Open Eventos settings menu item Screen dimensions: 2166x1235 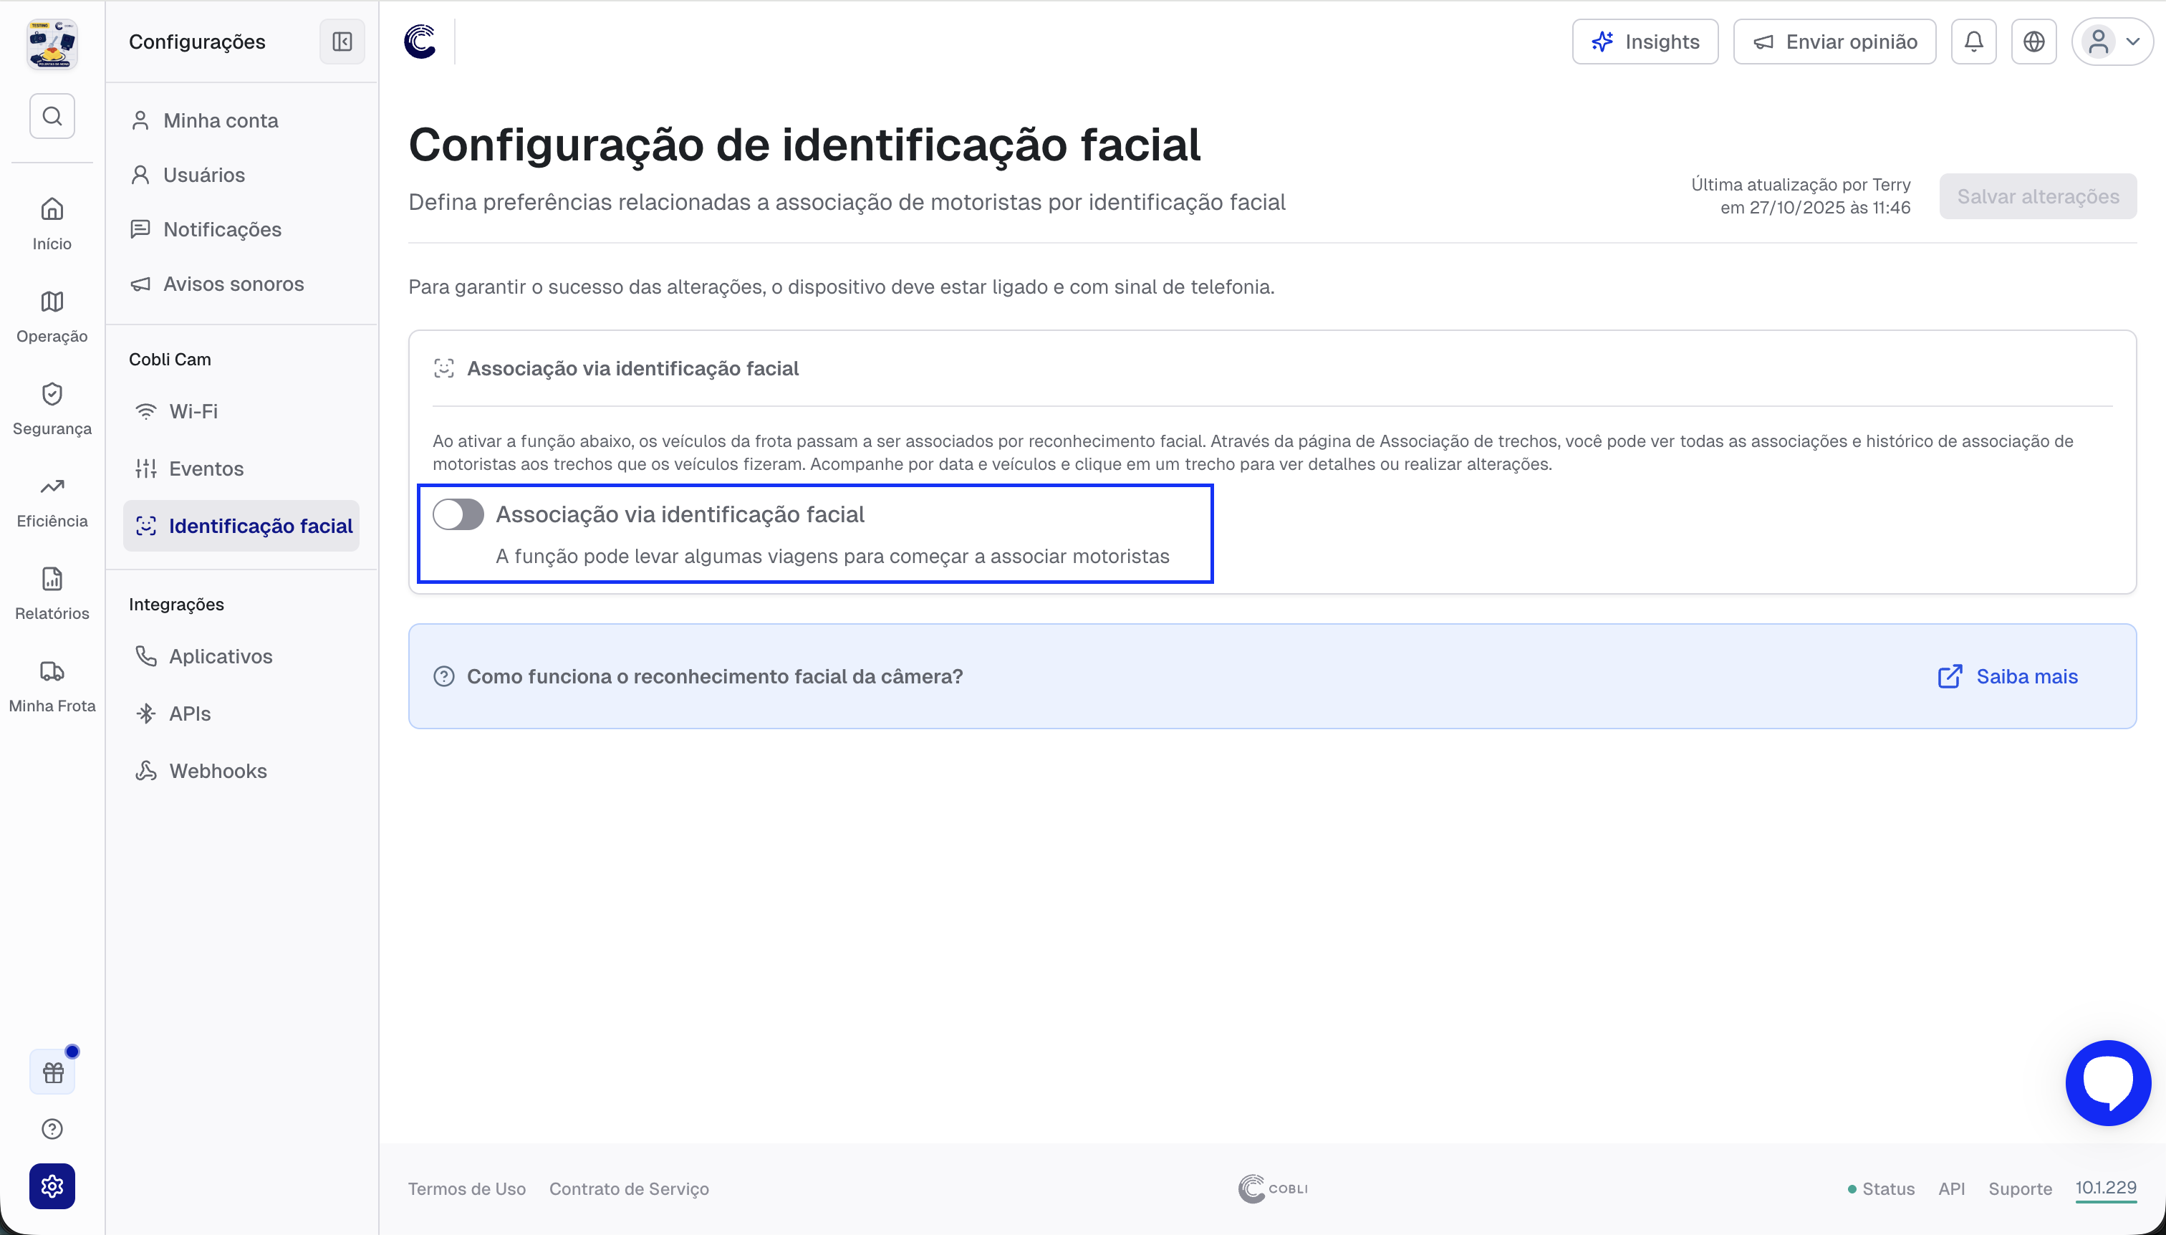pos(206,468)
